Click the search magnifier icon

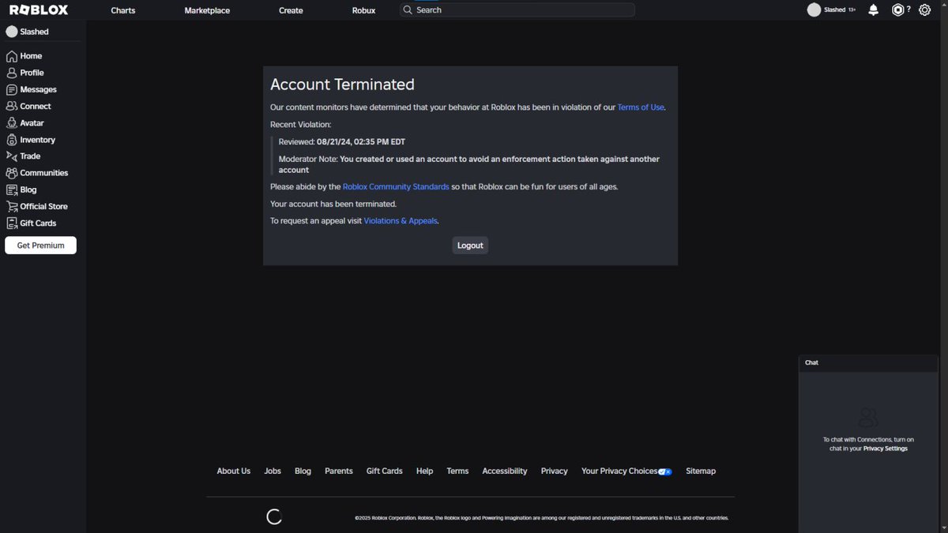point(408,10)
